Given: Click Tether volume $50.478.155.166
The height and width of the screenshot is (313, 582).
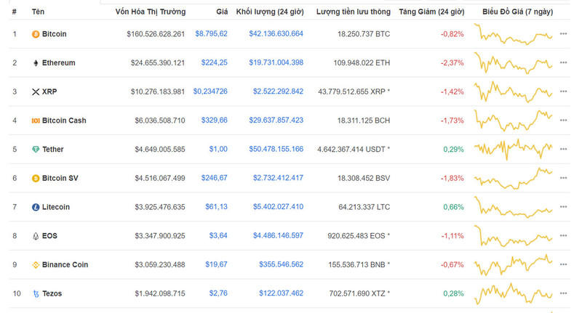Looking at the screenshot, I should pos(276,149).
